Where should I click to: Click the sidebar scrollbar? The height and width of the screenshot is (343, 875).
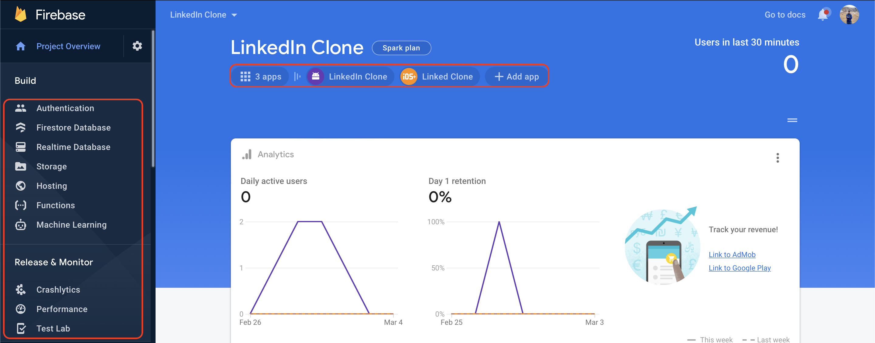click(x=153, y=98)
